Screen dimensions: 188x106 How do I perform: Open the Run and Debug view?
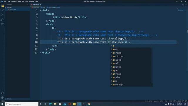[2, 19]
